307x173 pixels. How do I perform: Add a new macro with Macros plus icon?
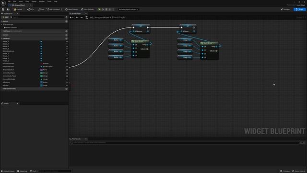pos(66,35)
